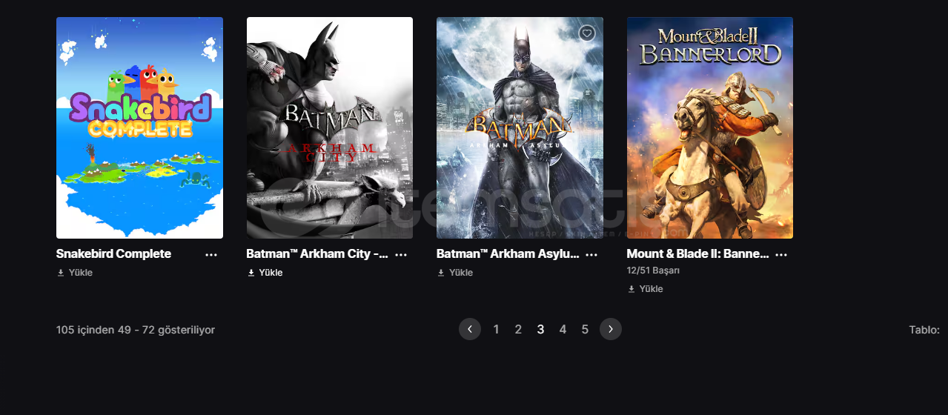
Task: Jump to page 1 of library
Action: click(x=497, y=329)
